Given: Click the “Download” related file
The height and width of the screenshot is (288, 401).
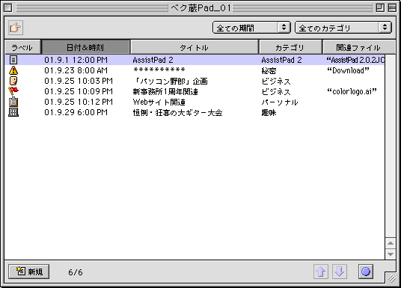Looking at the screenshot, I should coord(349,70).
